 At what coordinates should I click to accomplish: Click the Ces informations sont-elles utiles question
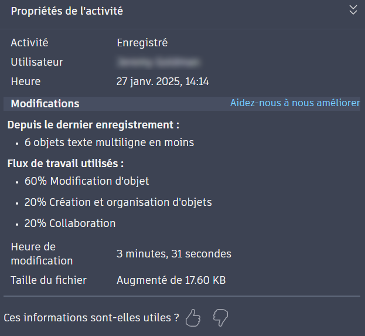[91, 318]
